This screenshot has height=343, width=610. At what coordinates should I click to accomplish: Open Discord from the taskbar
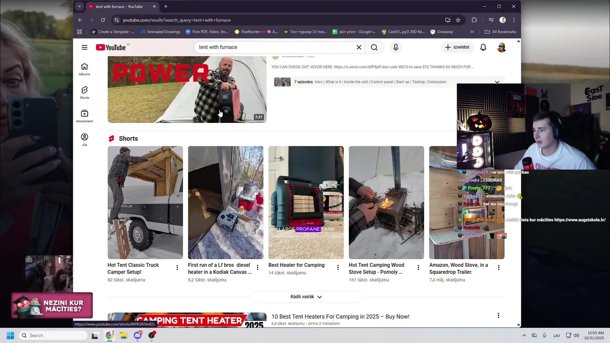138,335
